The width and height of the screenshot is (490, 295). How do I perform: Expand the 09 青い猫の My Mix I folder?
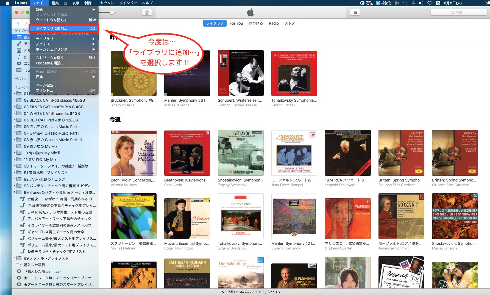tap(14, 146)
